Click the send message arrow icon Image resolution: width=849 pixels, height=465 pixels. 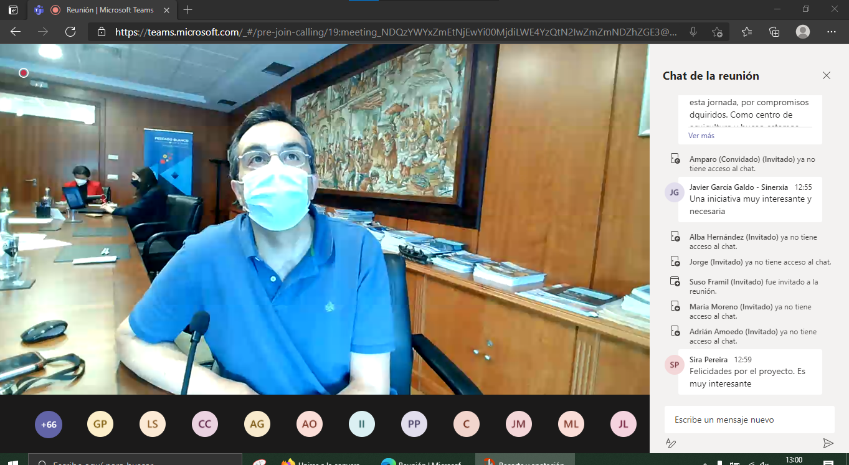828,443
